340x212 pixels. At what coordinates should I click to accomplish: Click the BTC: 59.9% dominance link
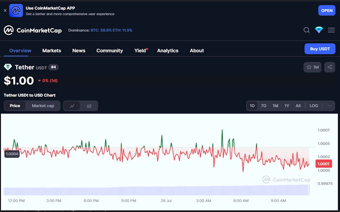point(101,30)
